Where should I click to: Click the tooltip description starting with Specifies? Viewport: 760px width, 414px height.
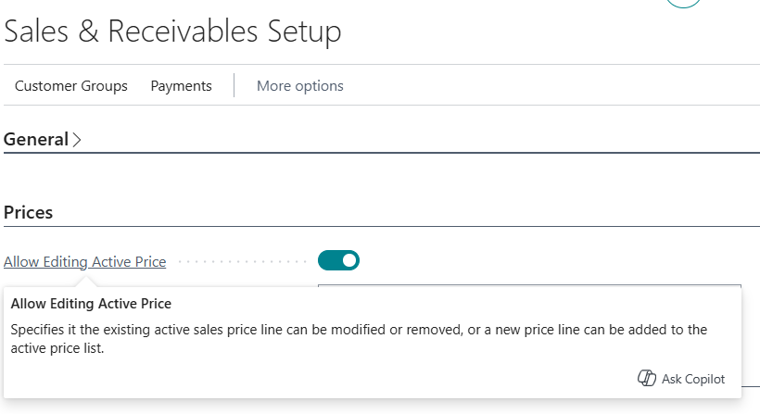359,338
